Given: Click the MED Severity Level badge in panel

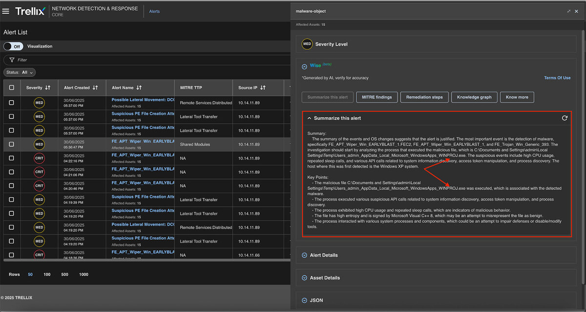Looking at the screenshot, I should 307,44.
